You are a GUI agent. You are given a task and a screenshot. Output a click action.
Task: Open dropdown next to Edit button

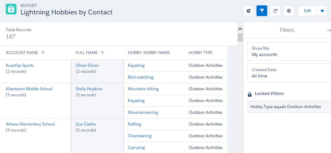tap(322, 11)
